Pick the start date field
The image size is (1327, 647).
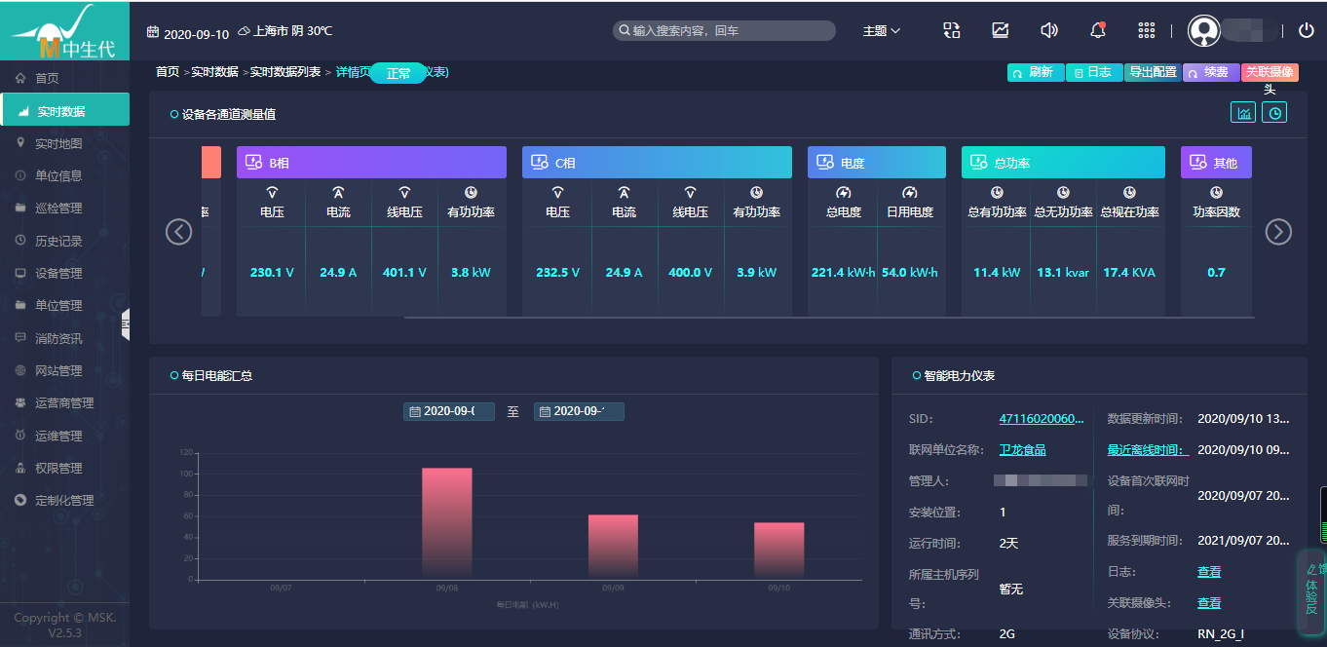pos(449,412)
